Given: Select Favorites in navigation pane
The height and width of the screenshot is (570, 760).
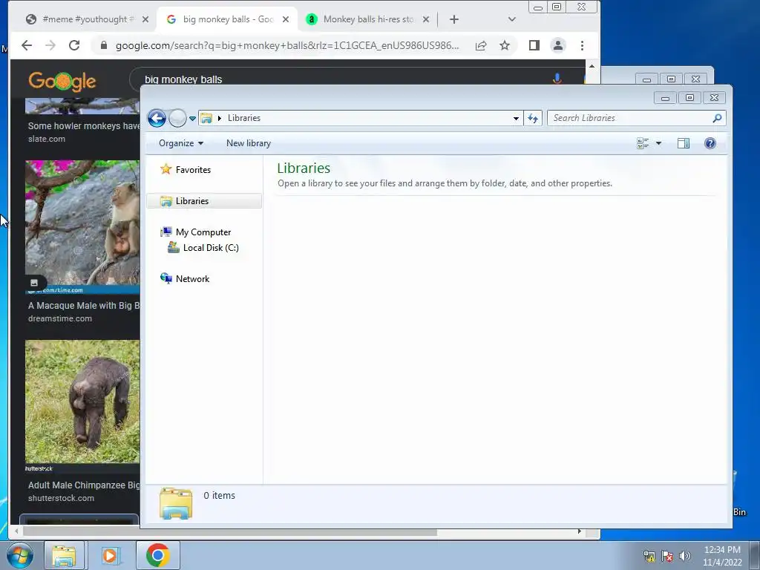Looking at the screenshot, I should (193, 170).
